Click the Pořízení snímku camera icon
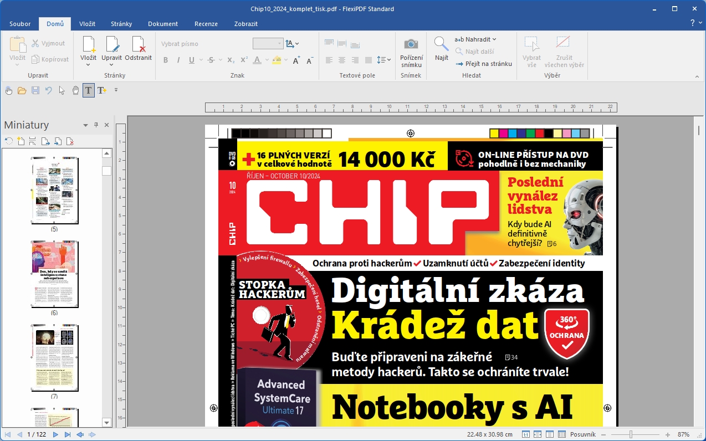The width and height of the screenshot is (706, 441). click(411, 44)
